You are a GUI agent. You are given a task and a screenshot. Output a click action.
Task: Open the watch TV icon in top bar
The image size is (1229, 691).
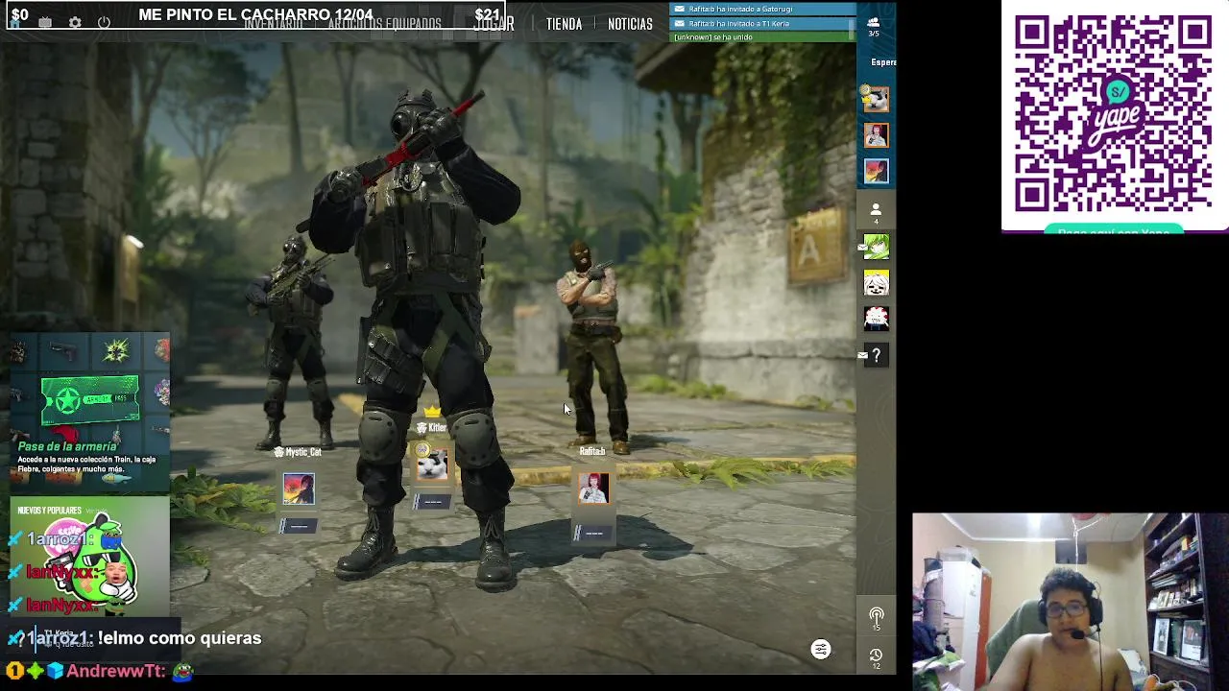[45, 22]
